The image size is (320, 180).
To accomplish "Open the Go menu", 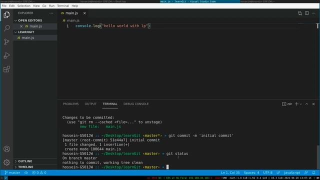I will (x=44, y=6).
